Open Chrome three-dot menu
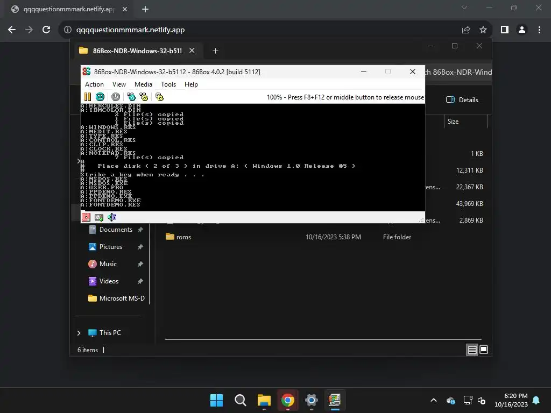The image size is (551, 413). [539, 30]
